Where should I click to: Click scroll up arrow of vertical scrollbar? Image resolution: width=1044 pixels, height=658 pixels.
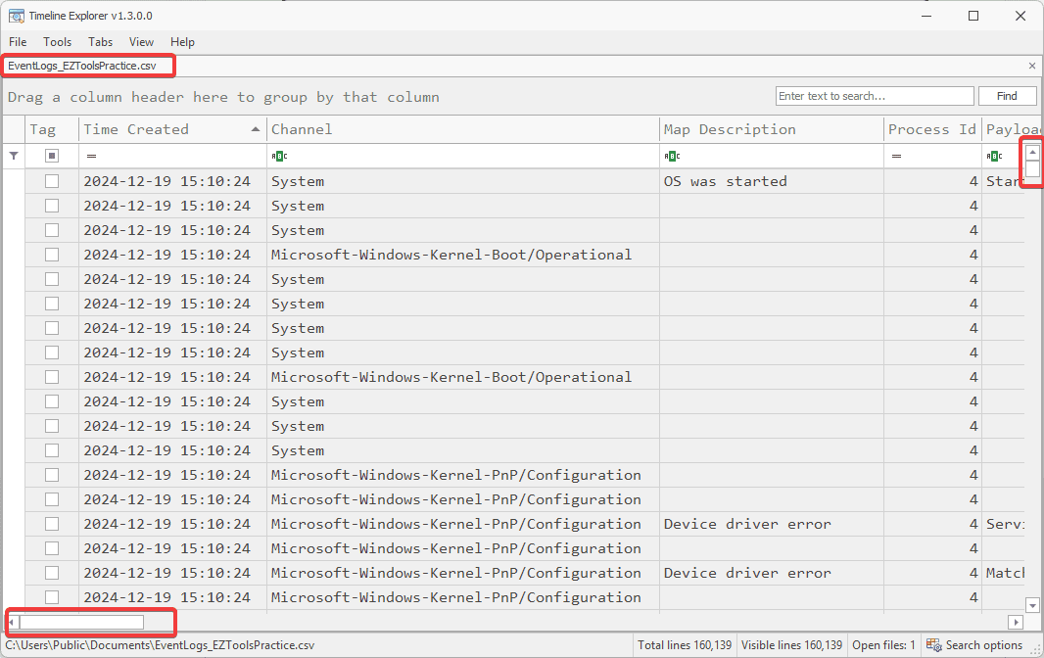pyautogui.click(x=1032, y=153)
